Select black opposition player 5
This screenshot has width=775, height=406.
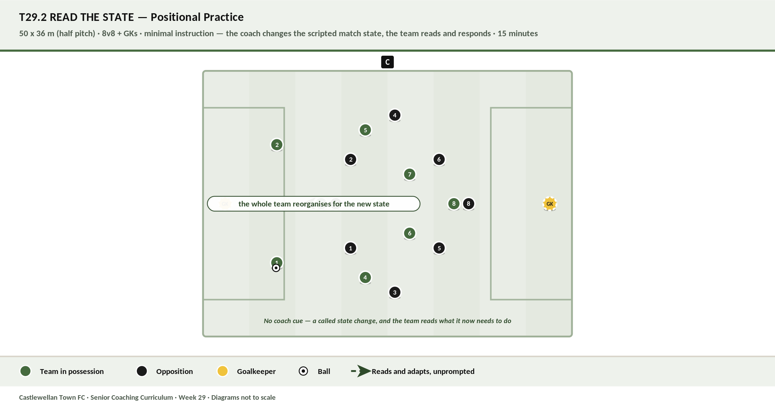click(x=439, y=248)
